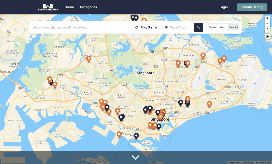This screenshot has width=272, height=164.
Task: Run the search with the magnifier button
Action: pyautogui.click(x=198, y=27)
